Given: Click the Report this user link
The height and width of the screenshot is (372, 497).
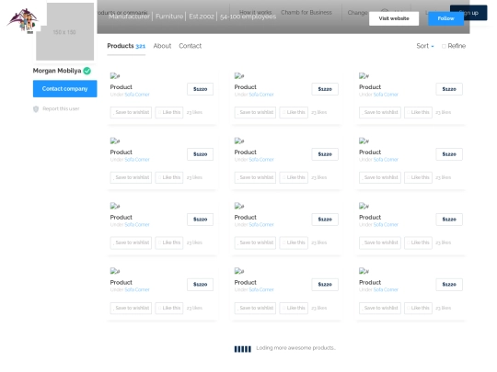Looking at the screenshot, I should coord(61,108).
